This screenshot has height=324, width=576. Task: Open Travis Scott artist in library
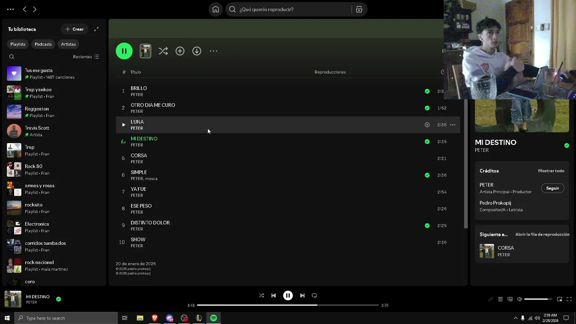[x=54, y=131]
